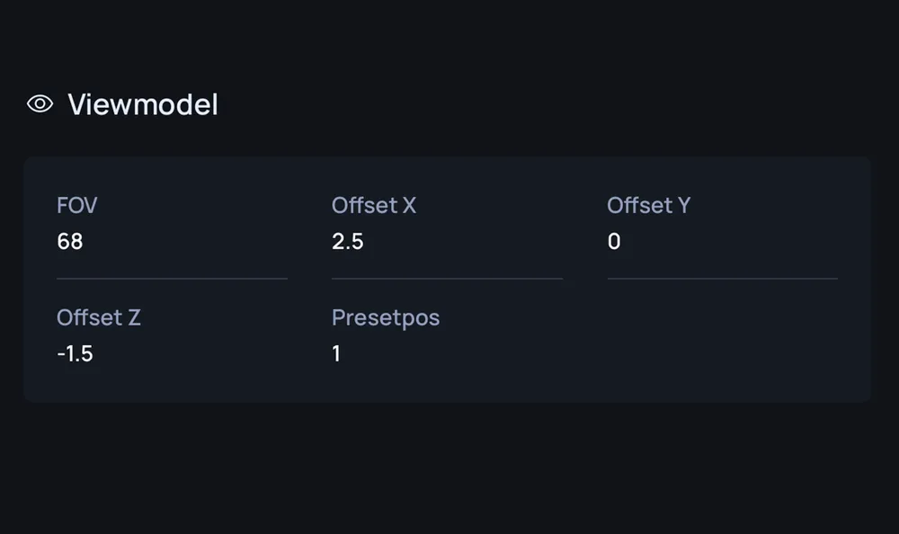Select the FOV value 68

pos(70,242)
